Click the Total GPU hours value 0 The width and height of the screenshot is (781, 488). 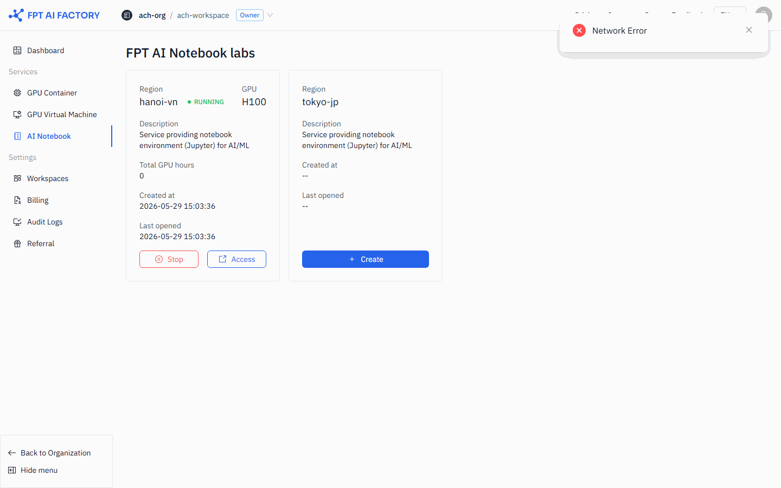coord(142,176)
